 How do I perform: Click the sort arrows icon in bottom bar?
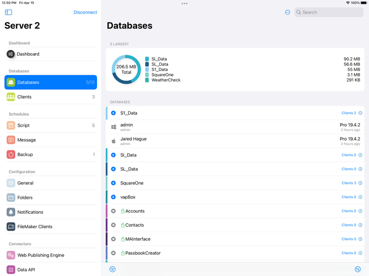(x=357, y=269)
